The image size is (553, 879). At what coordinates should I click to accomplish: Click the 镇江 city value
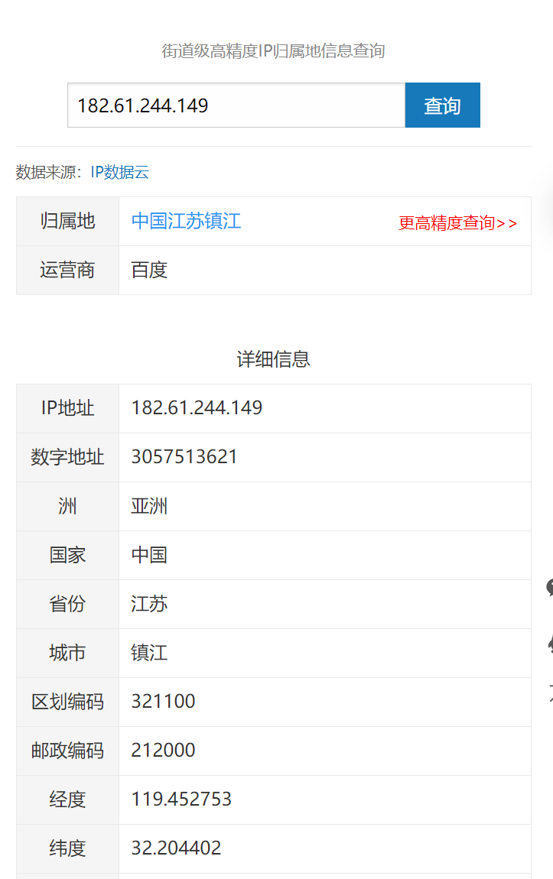(x=149, y=653)
